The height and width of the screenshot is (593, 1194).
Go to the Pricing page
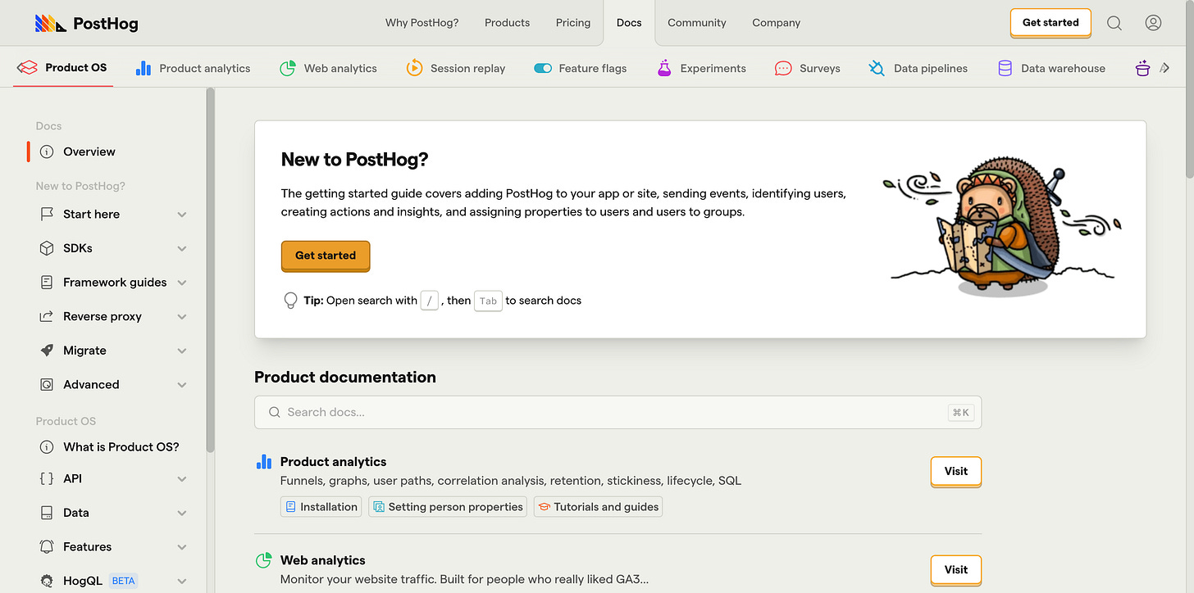(x=573, y=23)
